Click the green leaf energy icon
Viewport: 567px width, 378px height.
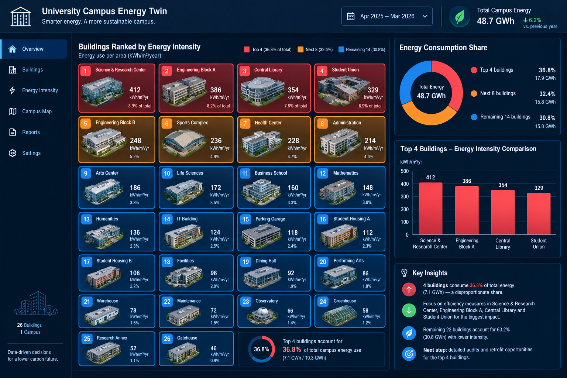[x=460, y=17]
